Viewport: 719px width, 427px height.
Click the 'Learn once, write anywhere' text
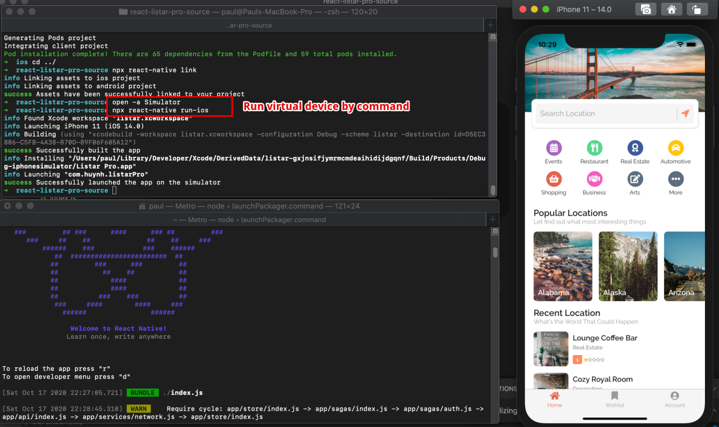coord(119,337)
